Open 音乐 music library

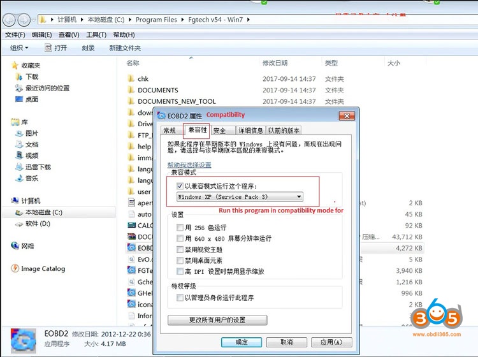(31, 178)
